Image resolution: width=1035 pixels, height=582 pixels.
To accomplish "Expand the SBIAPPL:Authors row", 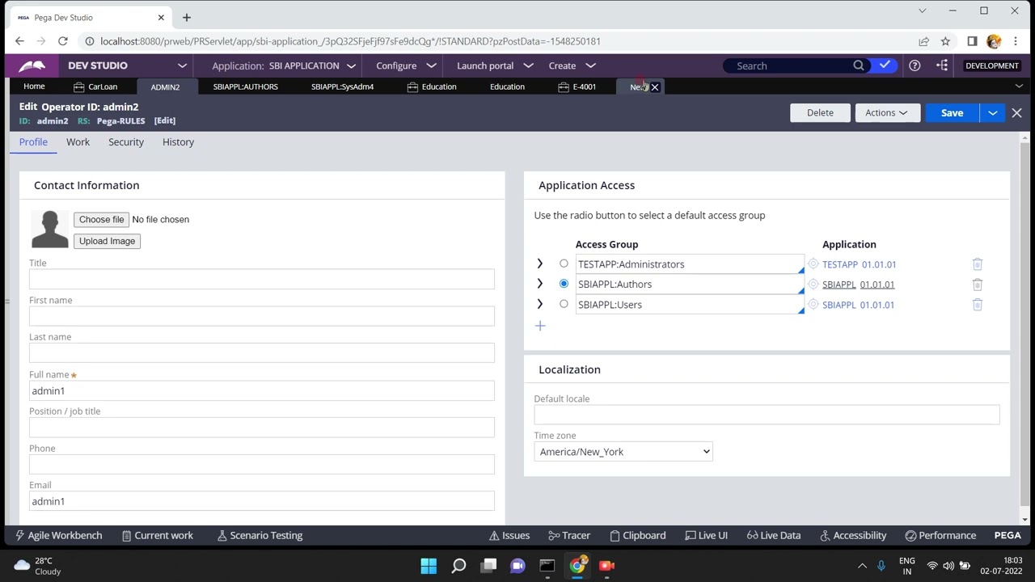I will [539, 284].
